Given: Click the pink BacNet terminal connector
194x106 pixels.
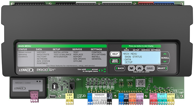Looking at the screenshot, I should [x=34, y=97].
